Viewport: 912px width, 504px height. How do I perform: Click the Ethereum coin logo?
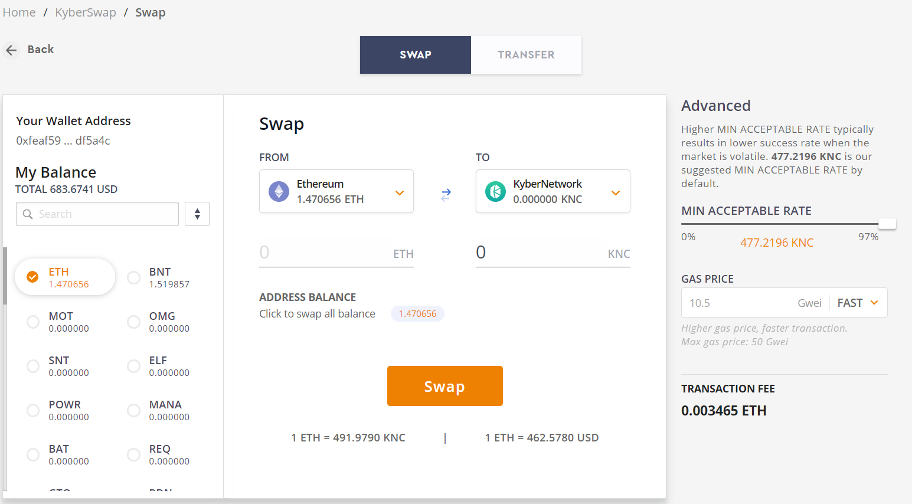coord(279,192)
